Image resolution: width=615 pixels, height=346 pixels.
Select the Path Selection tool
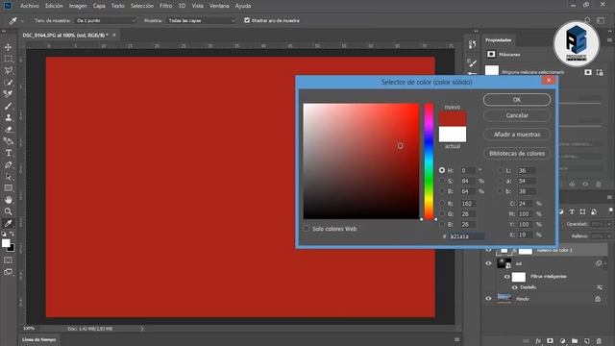(8, 177)
